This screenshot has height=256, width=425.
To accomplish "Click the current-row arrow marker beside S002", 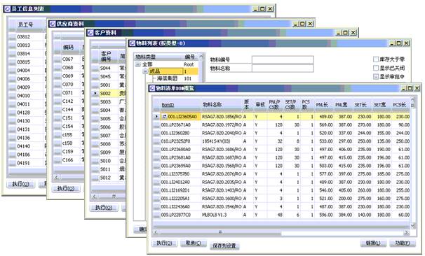I will [95, 93].
